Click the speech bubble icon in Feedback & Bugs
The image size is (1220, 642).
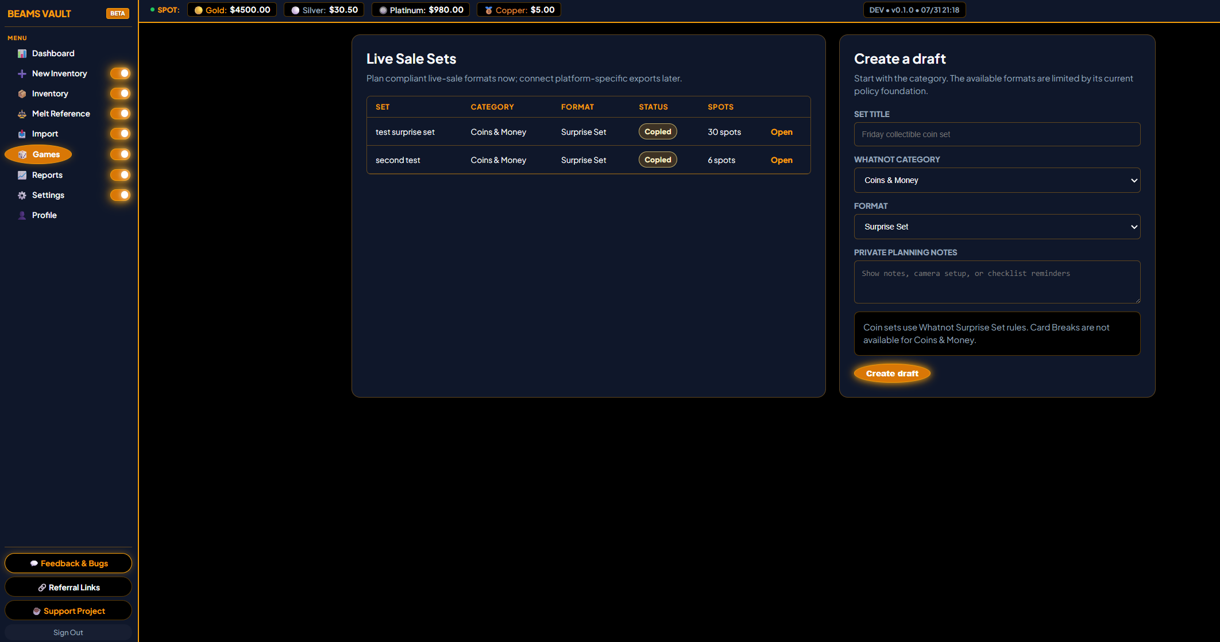[34, 563]
